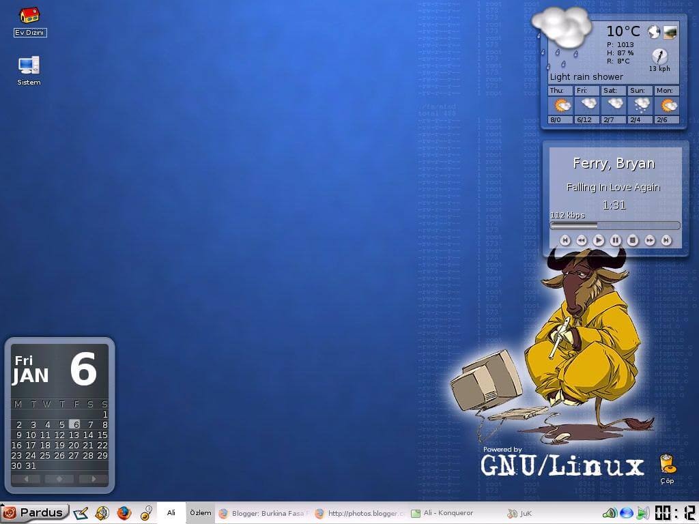Click the P: 1013 pressure value
Screen dimensions: 699x524
[x=620, y=44]
